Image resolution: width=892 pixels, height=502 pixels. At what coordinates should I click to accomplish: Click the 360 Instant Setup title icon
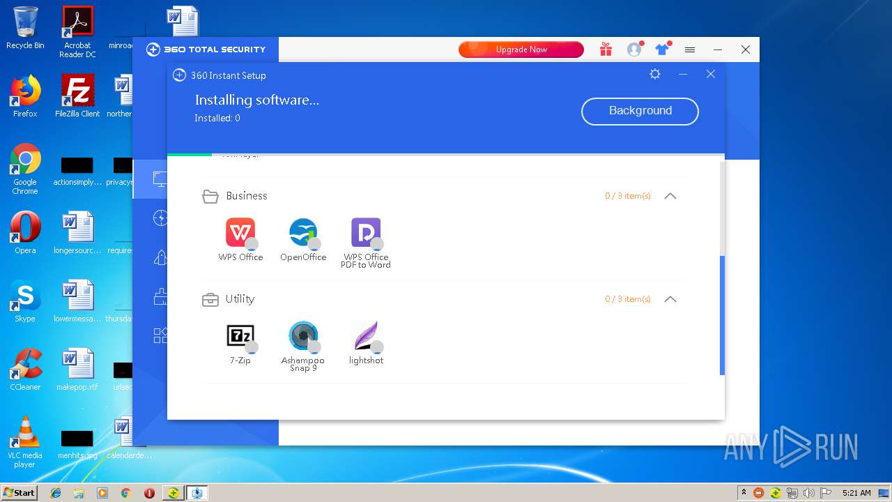tap(179, 75)
